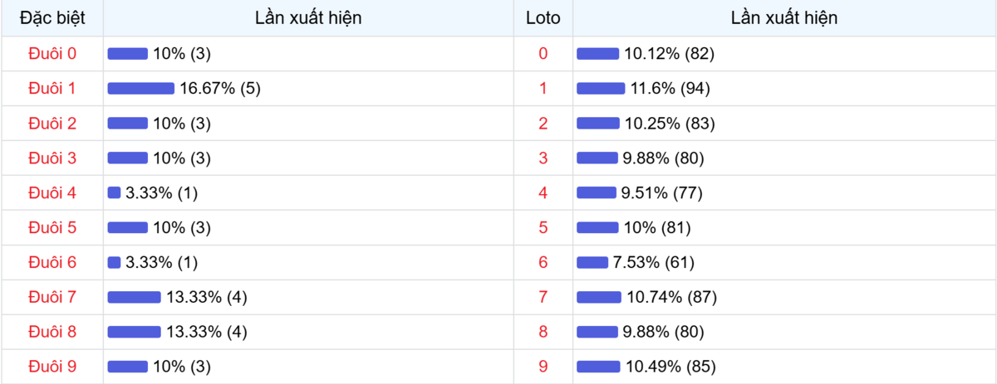This screenshot has height=384, width=997.
Task: Select Loto number 3
Action: tap(543, 158)
